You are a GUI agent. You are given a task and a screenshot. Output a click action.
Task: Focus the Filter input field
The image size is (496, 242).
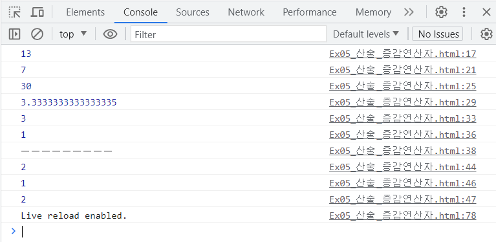coord(228,34)
